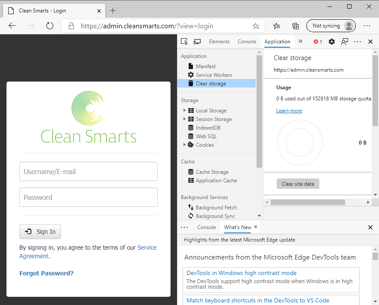Click the send feedback icon

[345, 42]
